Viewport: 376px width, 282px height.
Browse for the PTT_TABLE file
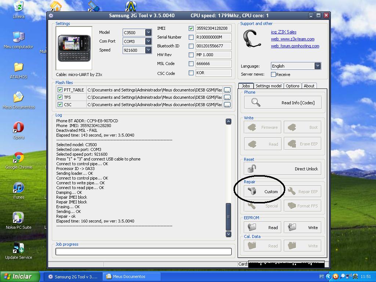(x=227, y=90)
